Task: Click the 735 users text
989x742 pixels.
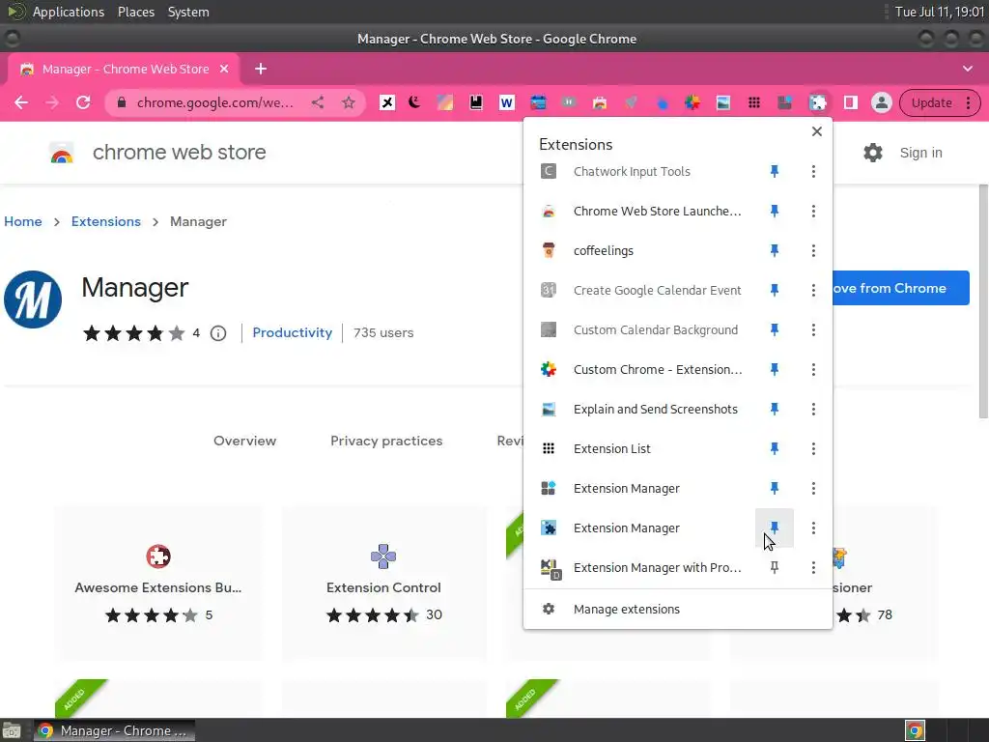Action: [383, 332]
